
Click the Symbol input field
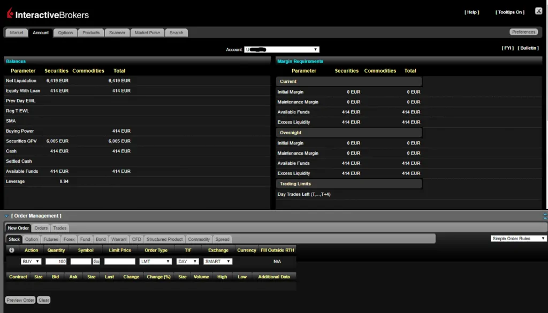[x=81, y=261]
